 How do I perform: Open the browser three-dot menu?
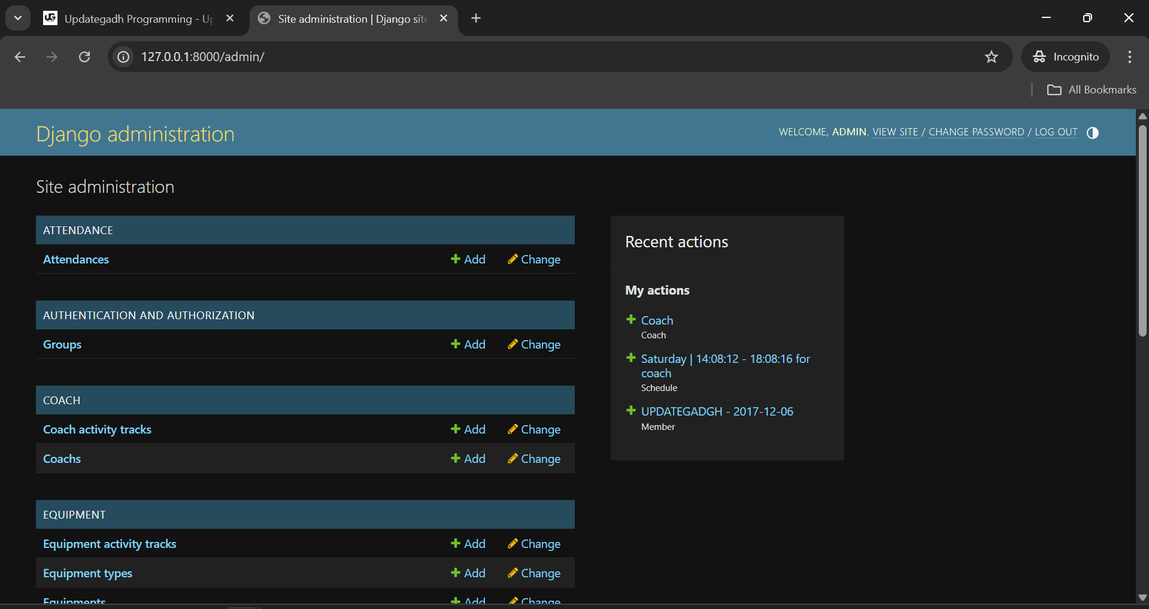[x=1129, y=57]
